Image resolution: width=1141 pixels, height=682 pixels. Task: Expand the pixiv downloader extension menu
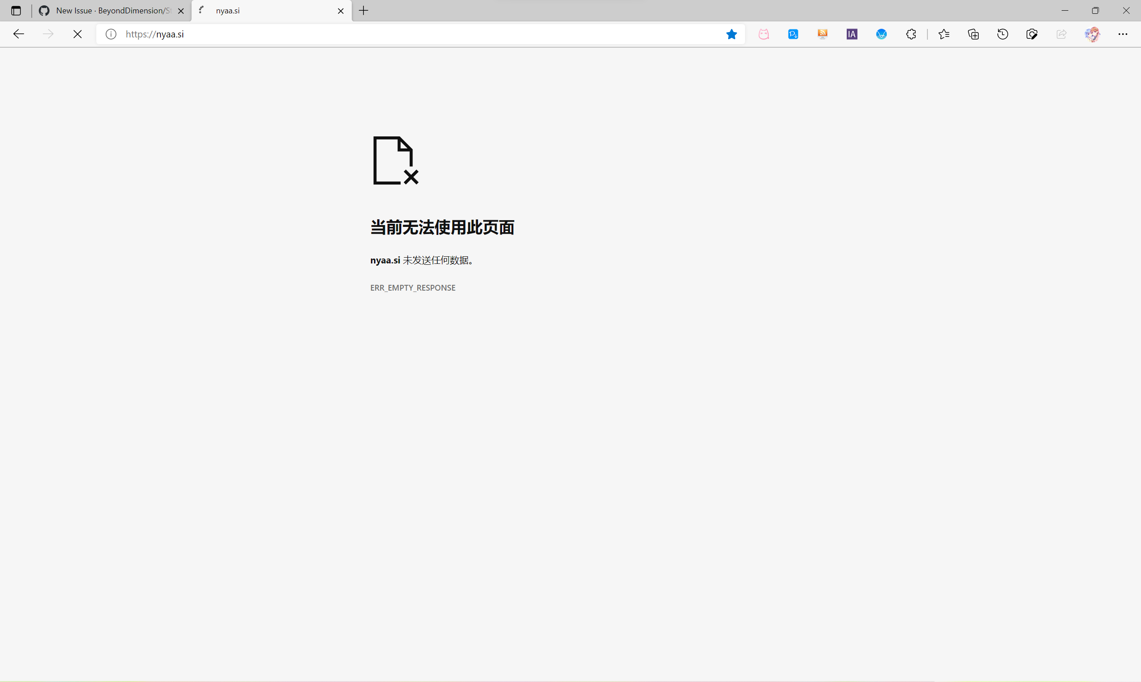click(792, 34)
